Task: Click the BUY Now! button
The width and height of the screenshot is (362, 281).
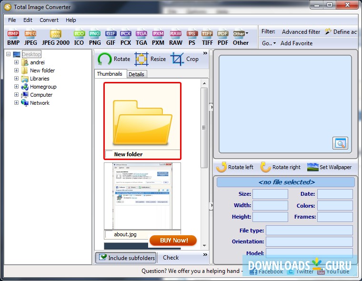Action: pos(173,241)
